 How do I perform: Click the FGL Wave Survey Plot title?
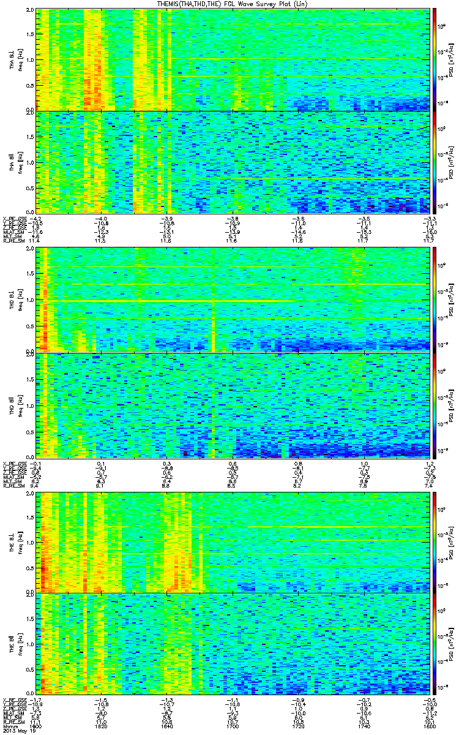(x=233, y=4)
